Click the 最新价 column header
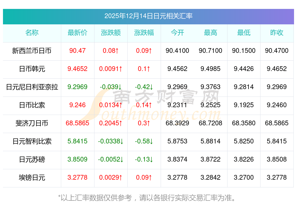Image resolution: width=297 pixels, height=207 pixels. pyautogui.click(x=78, y=33)
